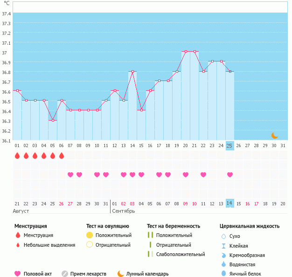Click the 'Яичный белок' cervical fluid icon
This screenshot has height=277, width=292.
click(223, 274)
